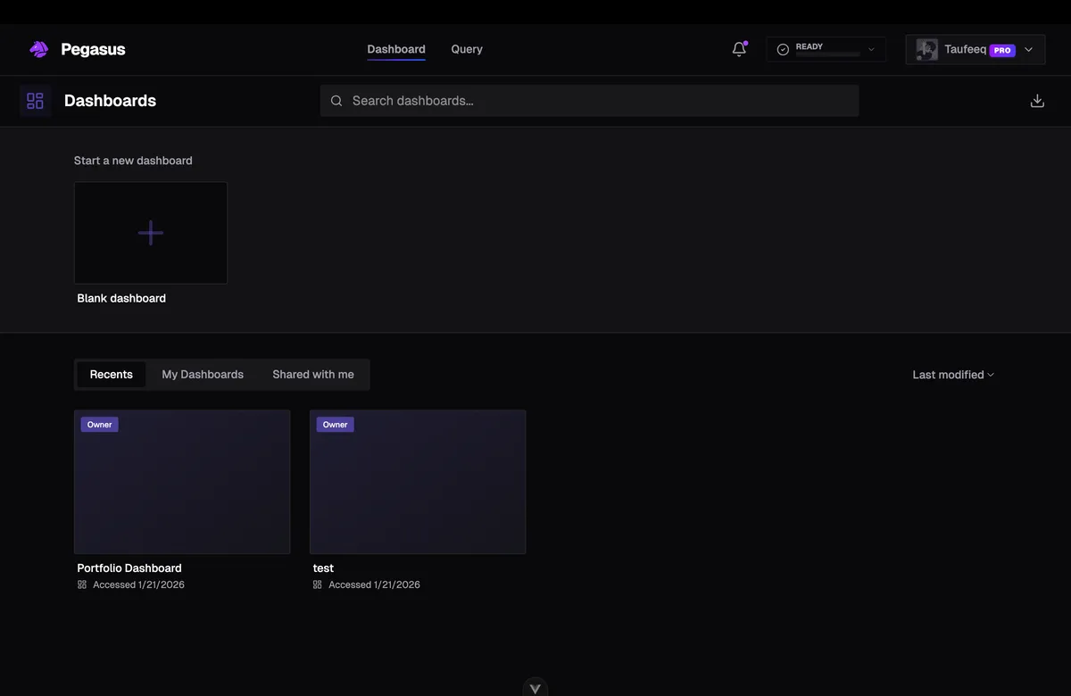
Task: Click the Pegasus horse logo icon
Action: 38,49
